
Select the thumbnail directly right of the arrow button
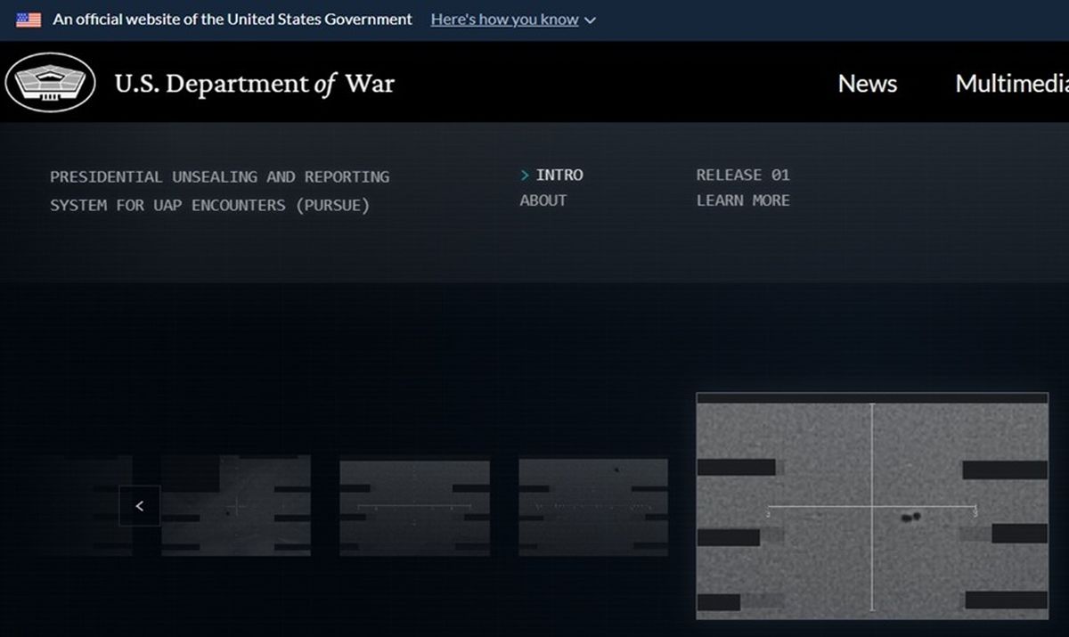point(236,505)
